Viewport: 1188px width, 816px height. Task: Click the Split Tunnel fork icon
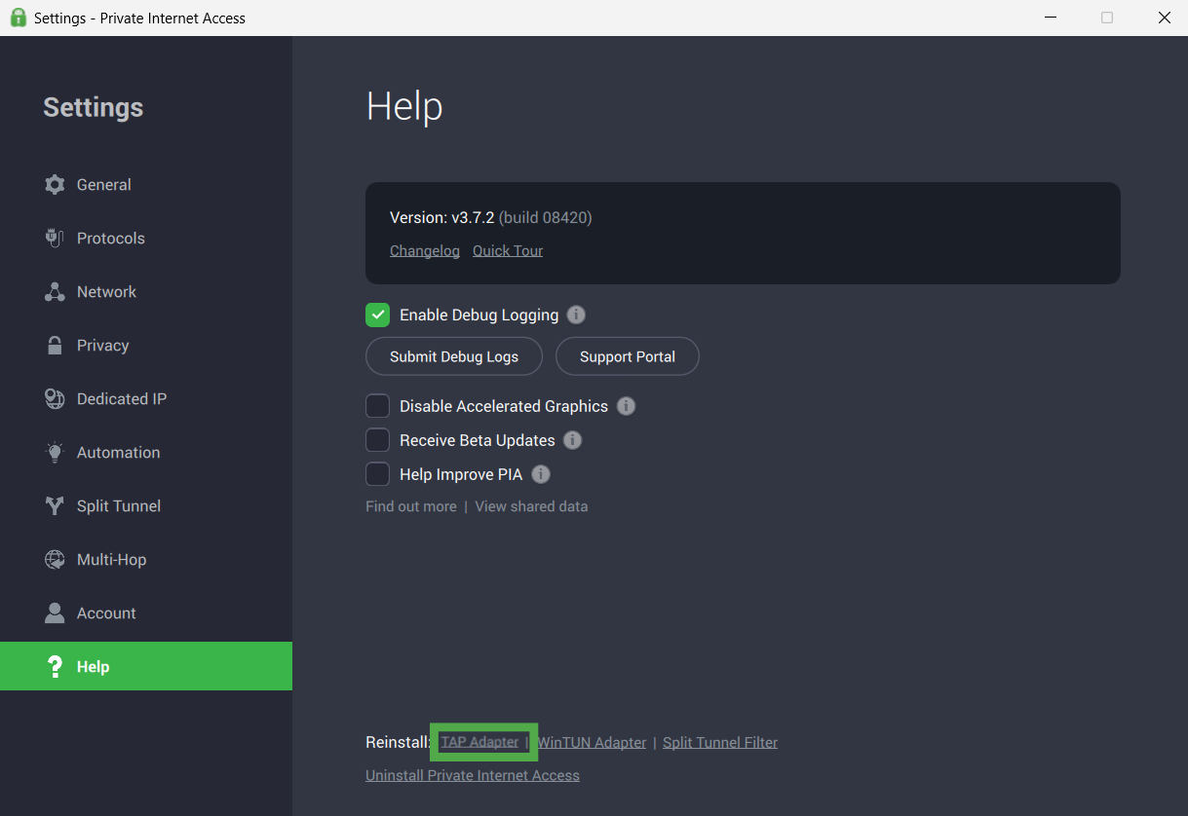56,505
